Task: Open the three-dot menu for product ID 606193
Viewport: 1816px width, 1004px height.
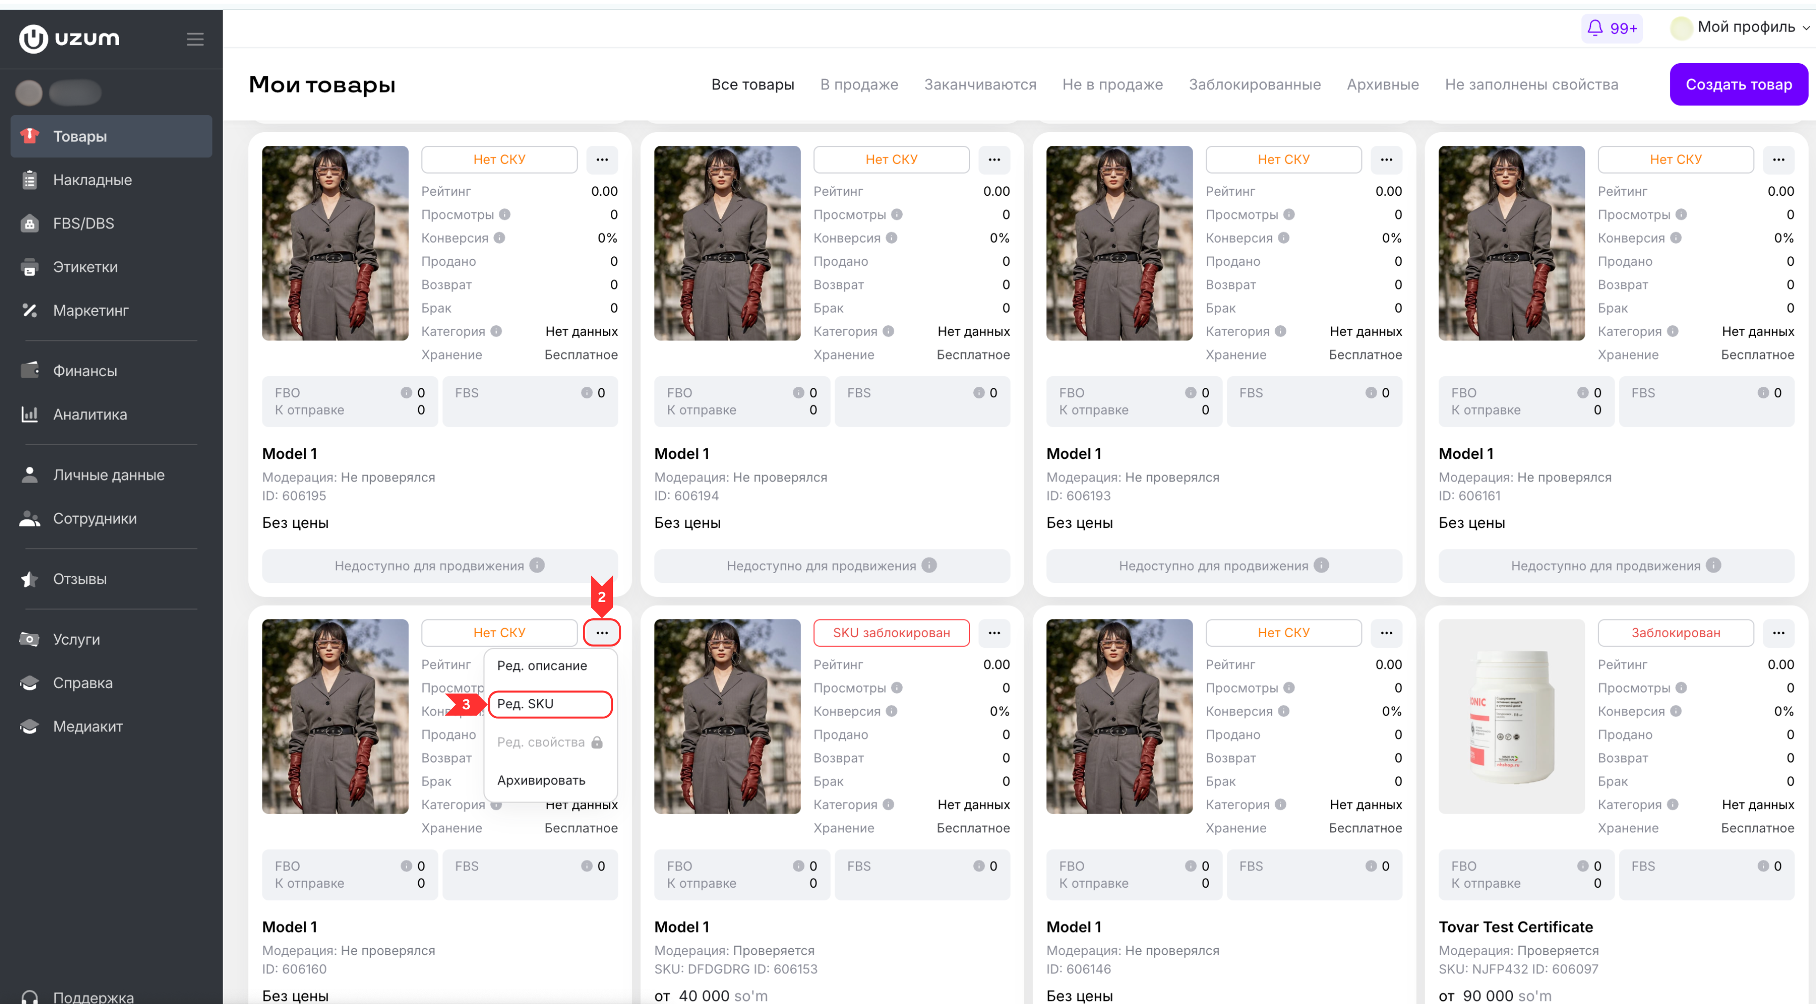Action: pyautogui.click(x=1386, y=159)
